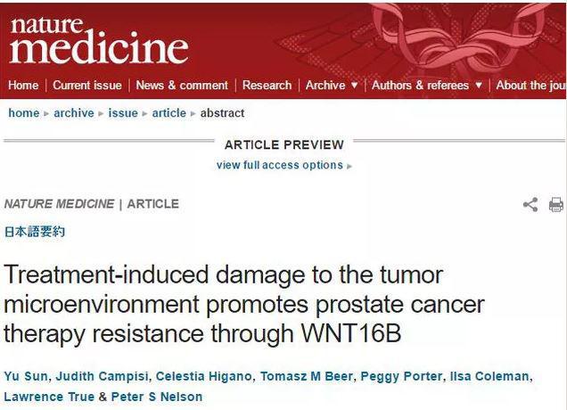The image size is (567, 410).
Task: Open author Yu Sun's link
Action: [26, 376]
